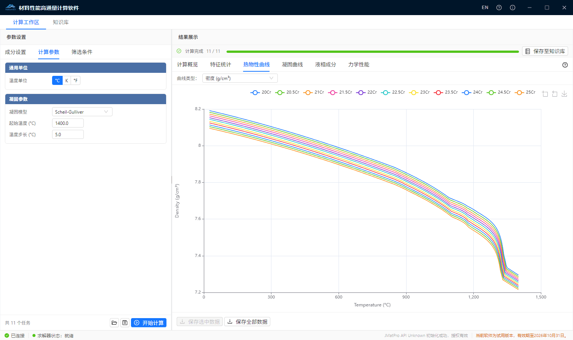Switch temperature unit to Fahrenheit
573x340 pixels.
click(75, 80)
